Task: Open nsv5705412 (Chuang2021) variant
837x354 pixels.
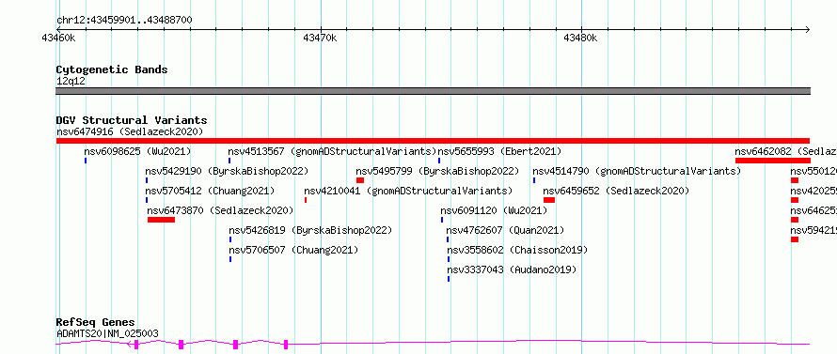Action: pos(211,191)
